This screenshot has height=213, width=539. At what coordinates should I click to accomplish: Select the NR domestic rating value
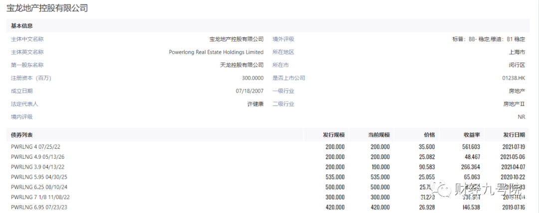coord(522,117)
